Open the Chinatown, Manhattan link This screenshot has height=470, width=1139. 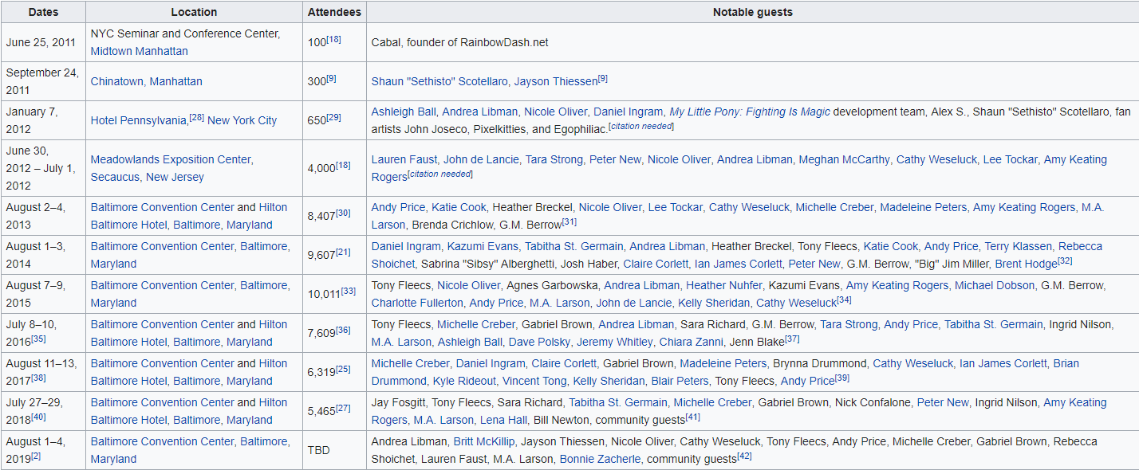coord(147,81)
